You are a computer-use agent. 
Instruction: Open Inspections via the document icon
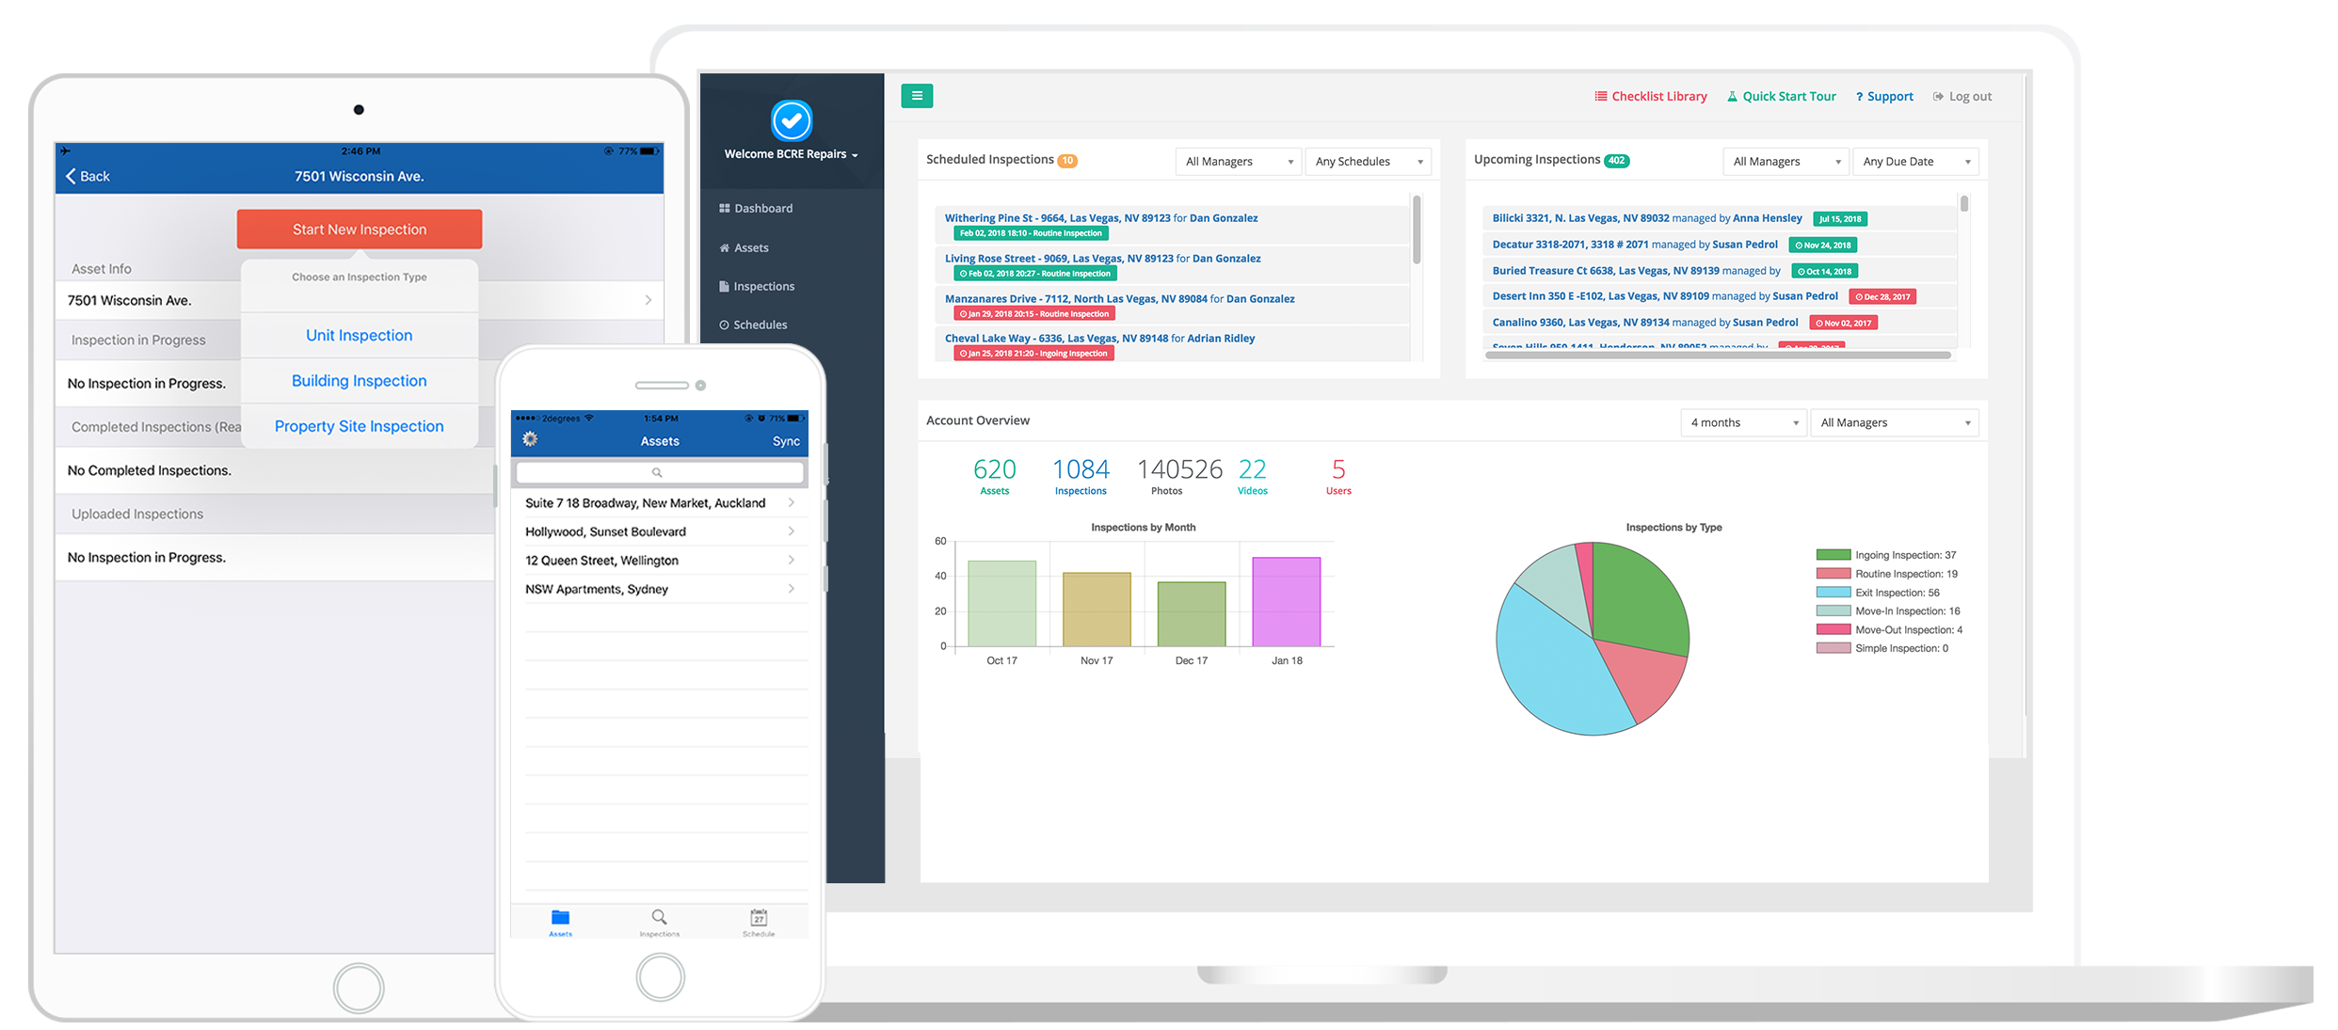(724, 286)
